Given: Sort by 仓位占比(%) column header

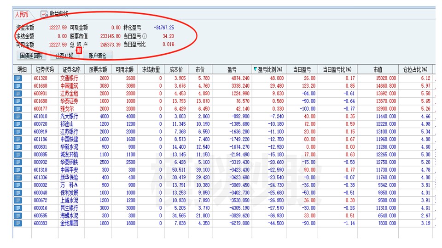Looking at the screenshot, I should pyautogui.click(x=415, y=69).
